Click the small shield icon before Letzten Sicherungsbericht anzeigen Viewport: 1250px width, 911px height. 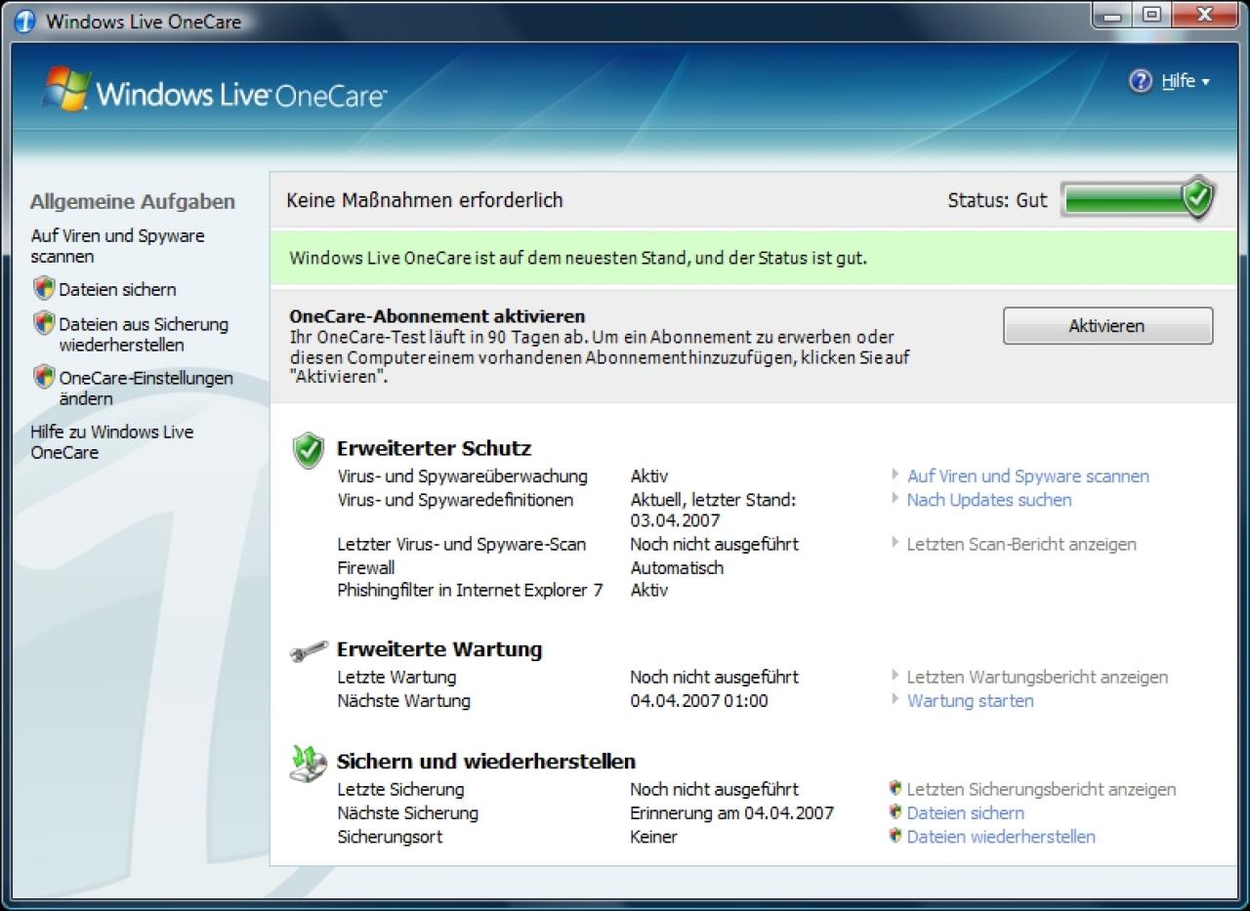tap(895, 788)
